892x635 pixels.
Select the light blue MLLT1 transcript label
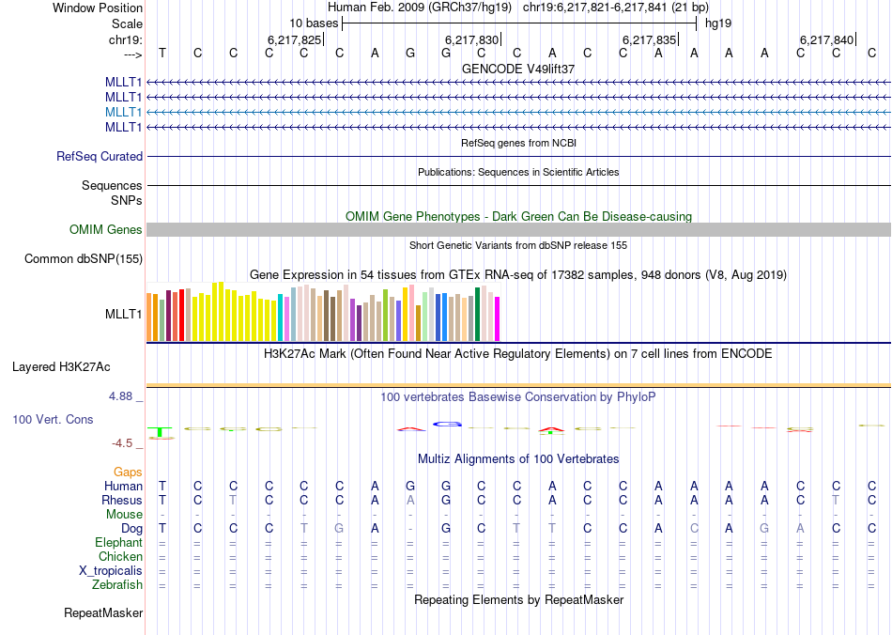pos(124,112)
